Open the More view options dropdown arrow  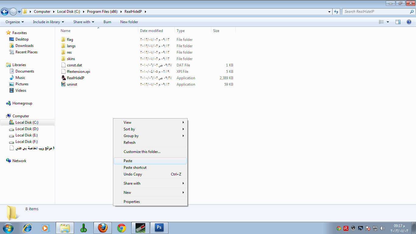click(x=388, y=22)
